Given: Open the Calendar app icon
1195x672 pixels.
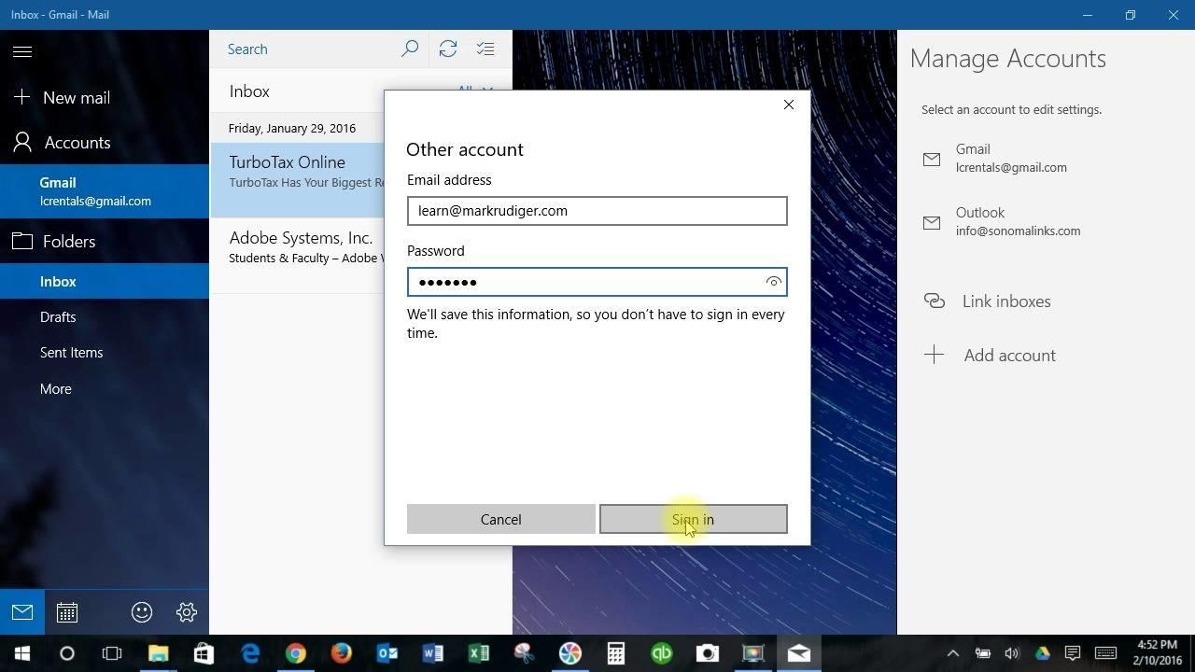Looking at the screenshot, I should click(x=66, y=612).
